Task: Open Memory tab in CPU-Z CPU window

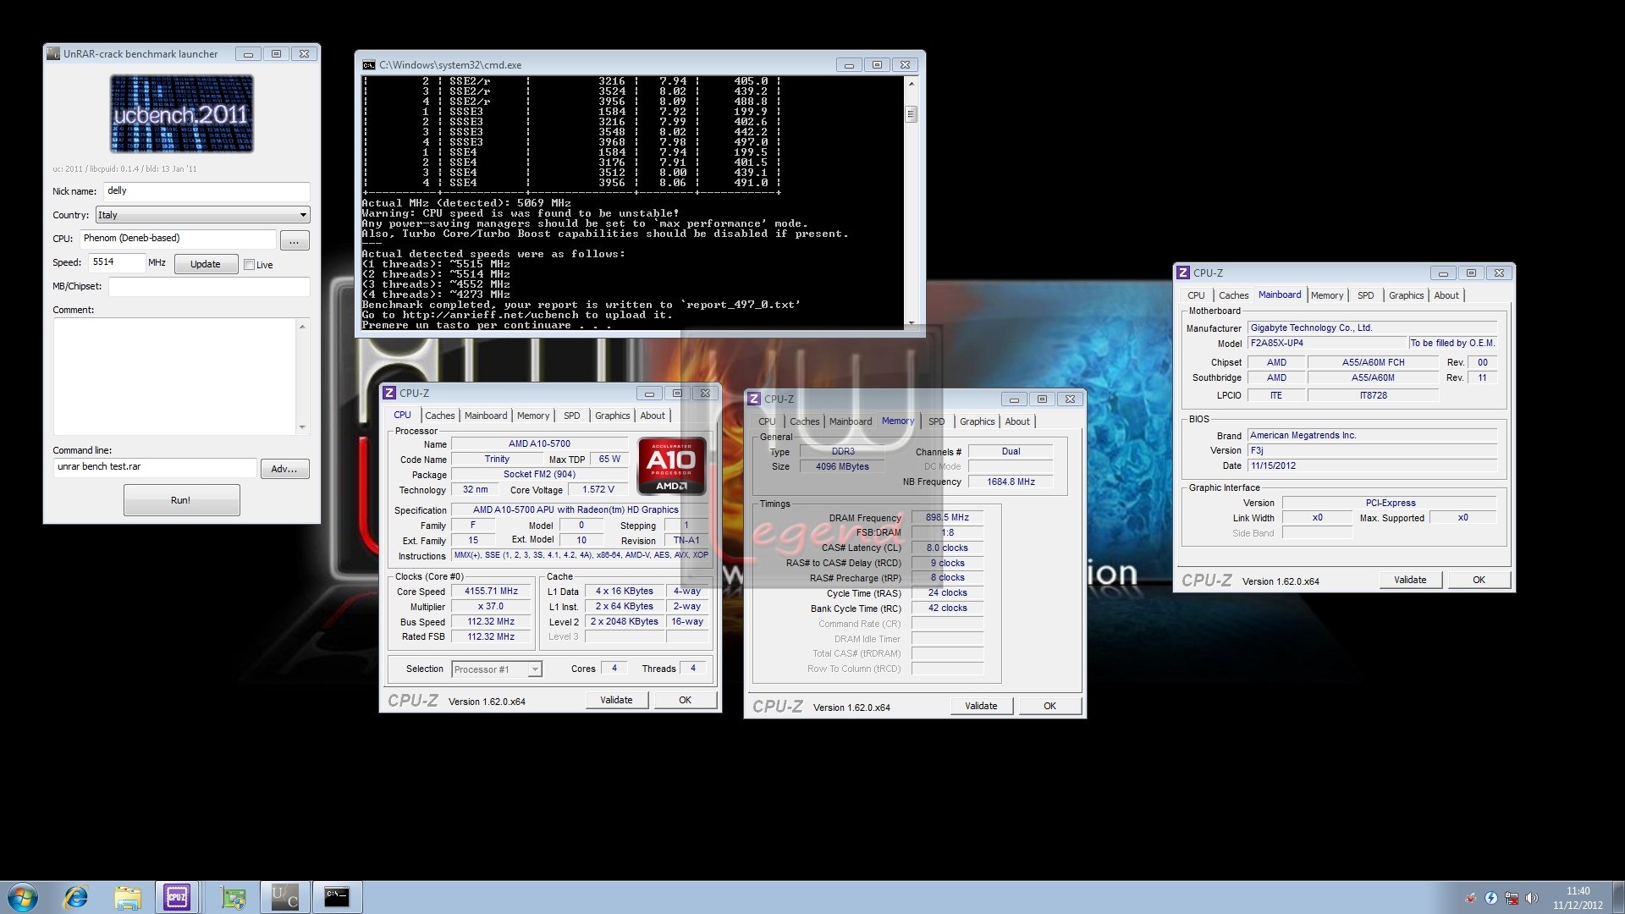Action: click(533, 416)
